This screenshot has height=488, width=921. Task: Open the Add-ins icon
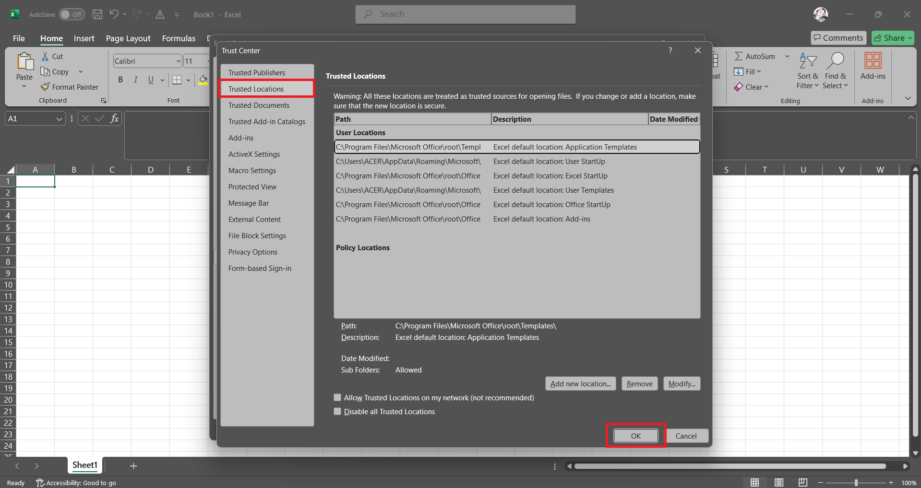coord(873,61)
